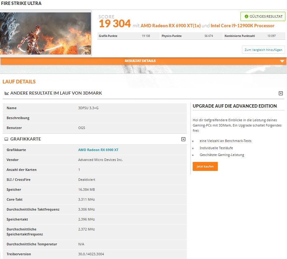
Task: Click the Kombinierte Punktzahl label
Action: click(240, 36)
